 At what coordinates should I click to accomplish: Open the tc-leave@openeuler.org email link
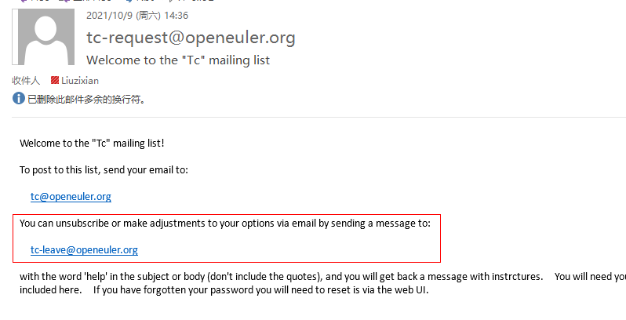[x=84, y=250]
